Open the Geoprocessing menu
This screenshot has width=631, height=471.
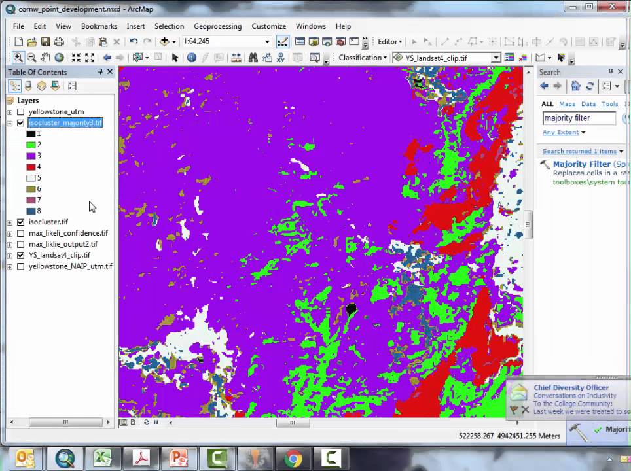pyautogui.click(x=218, y=26)
